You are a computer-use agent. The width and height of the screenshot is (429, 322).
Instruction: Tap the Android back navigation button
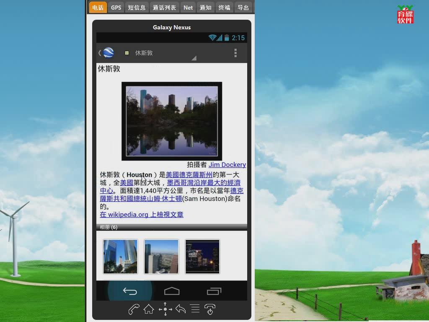point(130,291)
